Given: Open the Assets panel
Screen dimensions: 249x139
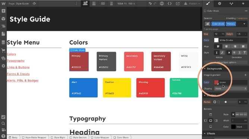Looking at the screenshot, I should (x=3, y=58).
